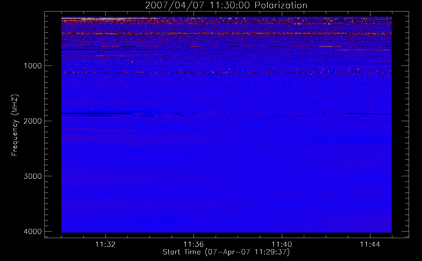422x261 pixels.
Task: Select the 'Frequency (MHZ)' y-axis label
Action: coord(15,125)
